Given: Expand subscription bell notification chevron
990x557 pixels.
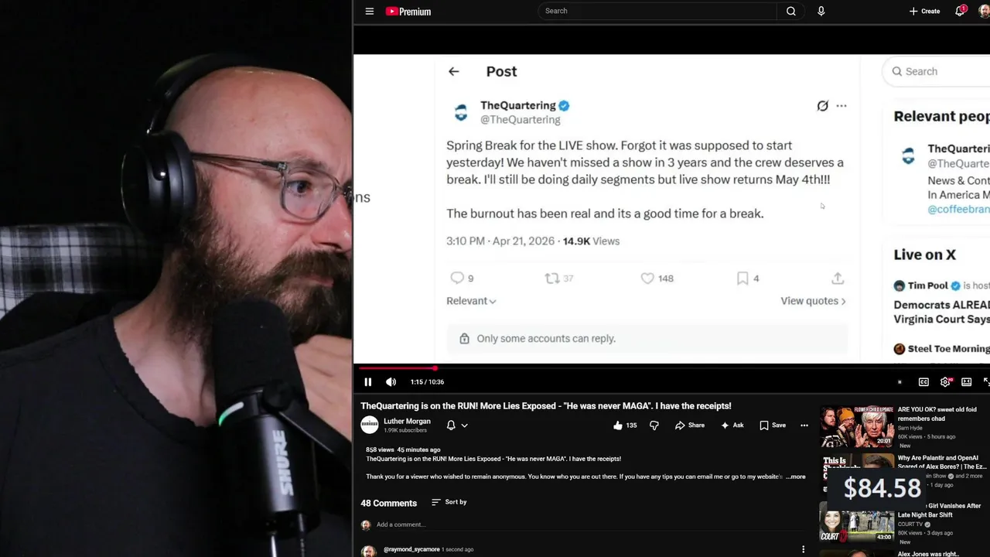Looking at the screenshot, I should point(464,425).
